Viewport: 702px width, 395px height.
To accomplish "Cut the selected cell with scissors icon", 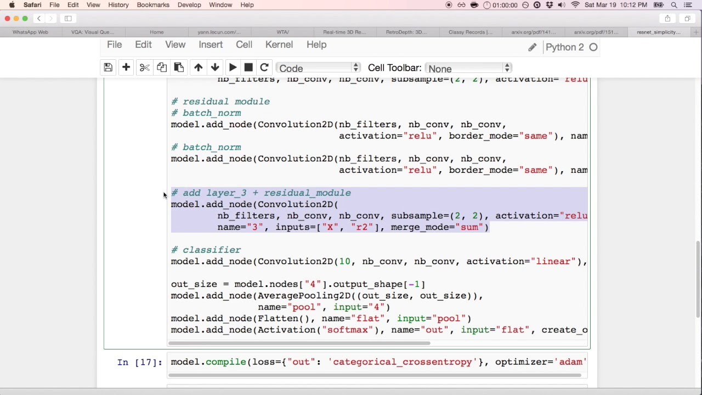I will 145,67.
